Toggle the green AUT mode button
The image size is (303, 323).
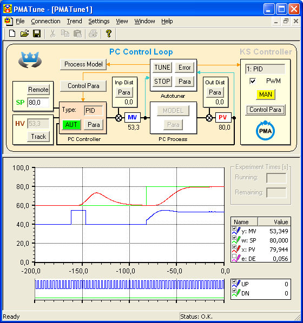pyautogui.click(x=71, y=125)
